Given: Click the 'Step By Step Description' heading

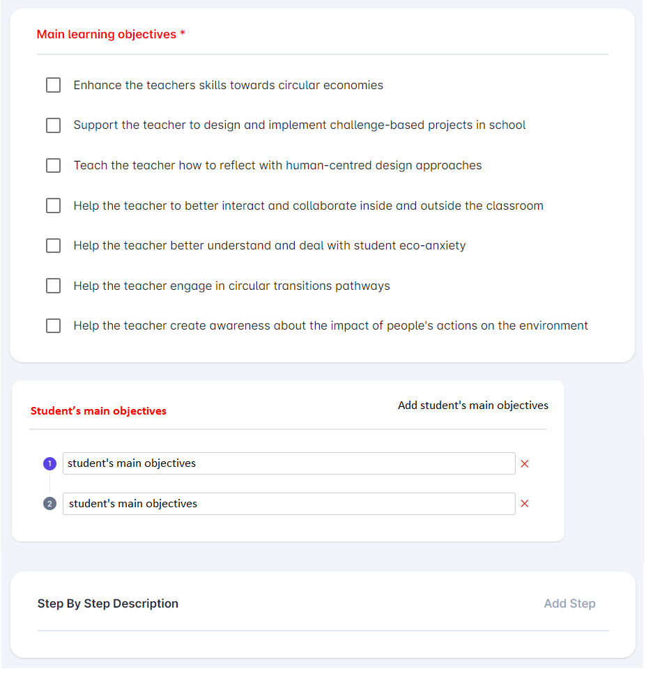Looking at the screenshot, I should point(108,603).
